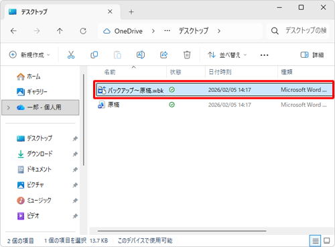Select 一郎 - 個人用 OneDrive entry

tap(40, 107)
